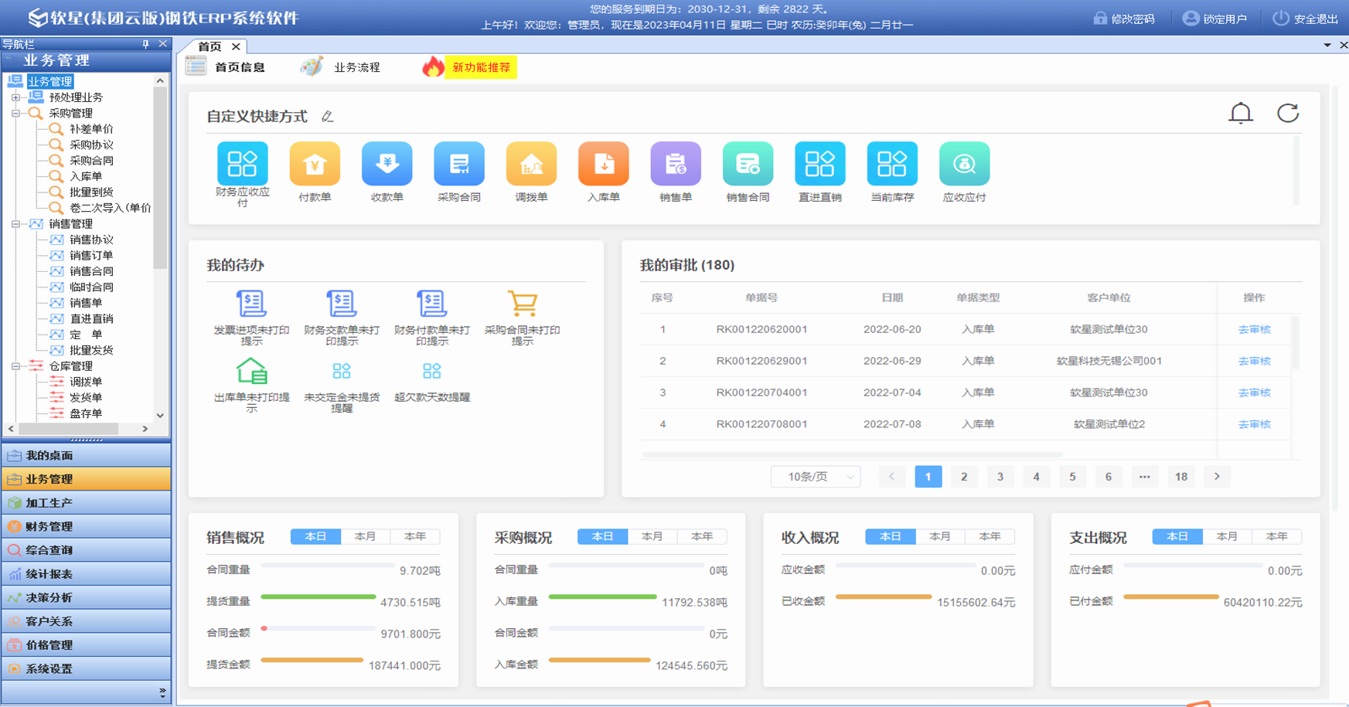1349x707 pixels.
Task: Open the 系统设置 navigation section
Action: point(86,669)
